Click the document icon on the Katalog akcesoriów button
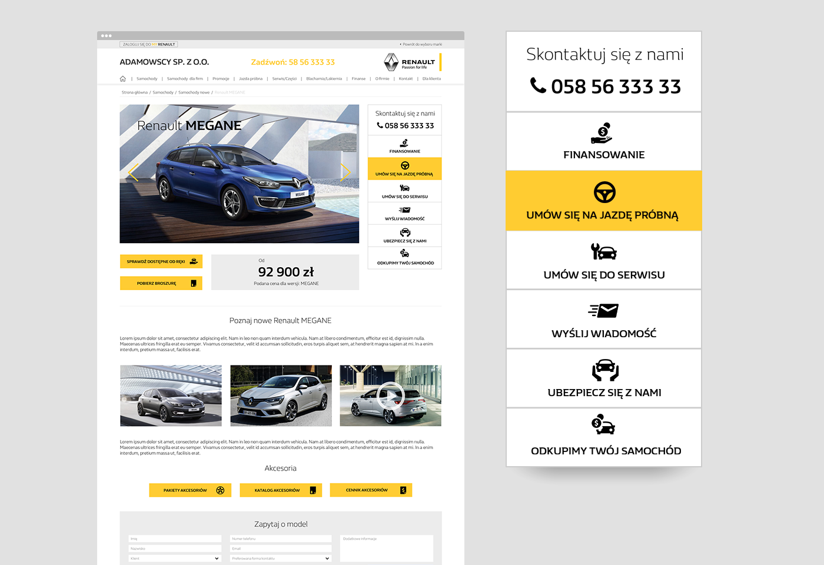This screenshot has height=565, width=824. 313,490
